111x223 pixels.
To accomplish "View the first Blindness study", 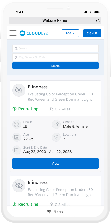I will point(55,163).
